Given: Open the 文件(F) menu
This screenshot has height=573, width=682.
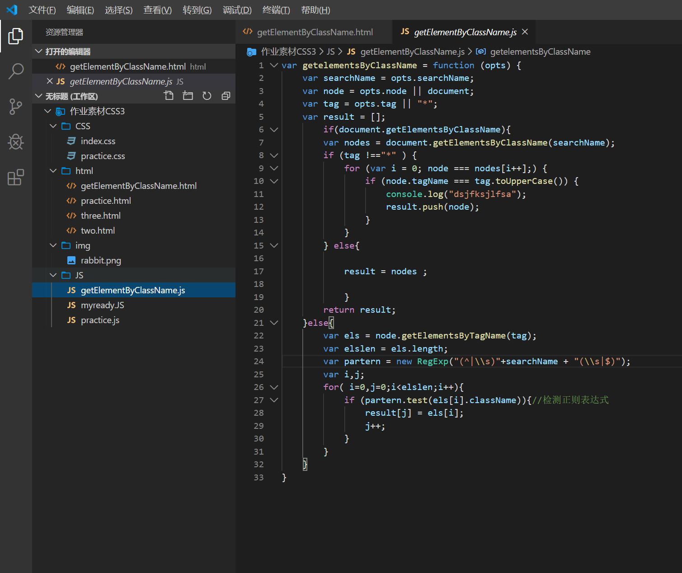Looking at the screenshot, I should pyautogui.click(x=42, y=10).
